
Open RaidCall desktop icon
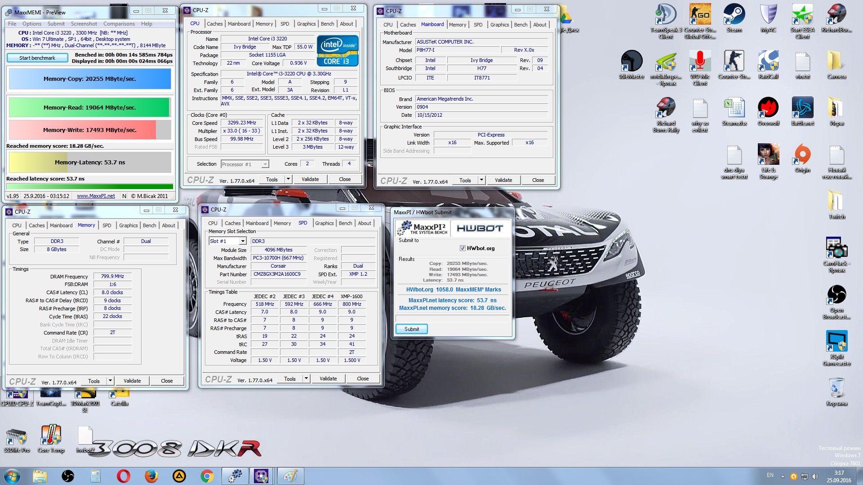click(x=768, y=65)
